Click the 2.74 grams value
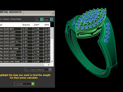Screen dimensions: 123x92 [x=25, y=29]
